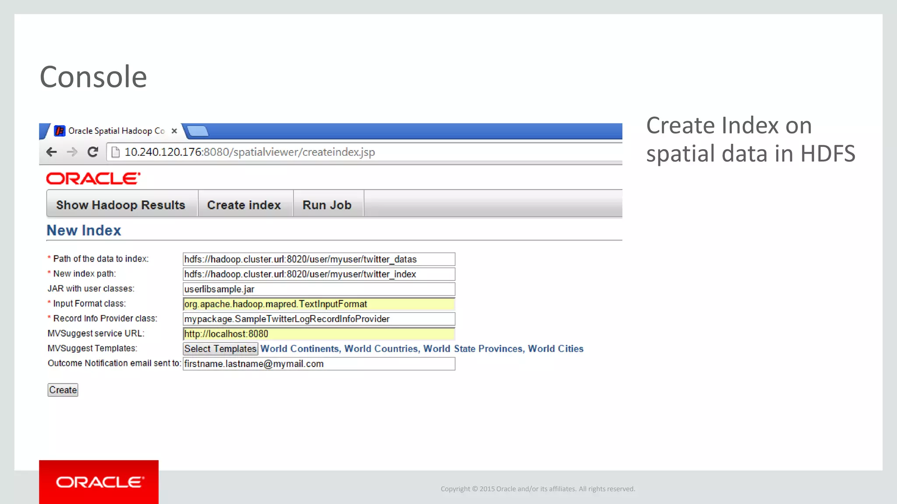Click the red Oracle logo on page

[93, 178]
